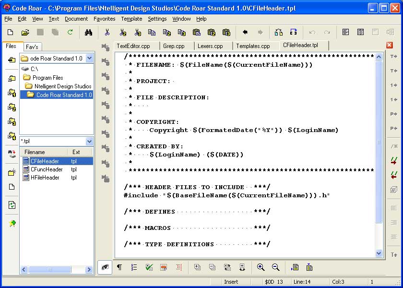This screenshot has width=403, height=288.
Task: Open the Edit menu
Action: coord(22,19)
